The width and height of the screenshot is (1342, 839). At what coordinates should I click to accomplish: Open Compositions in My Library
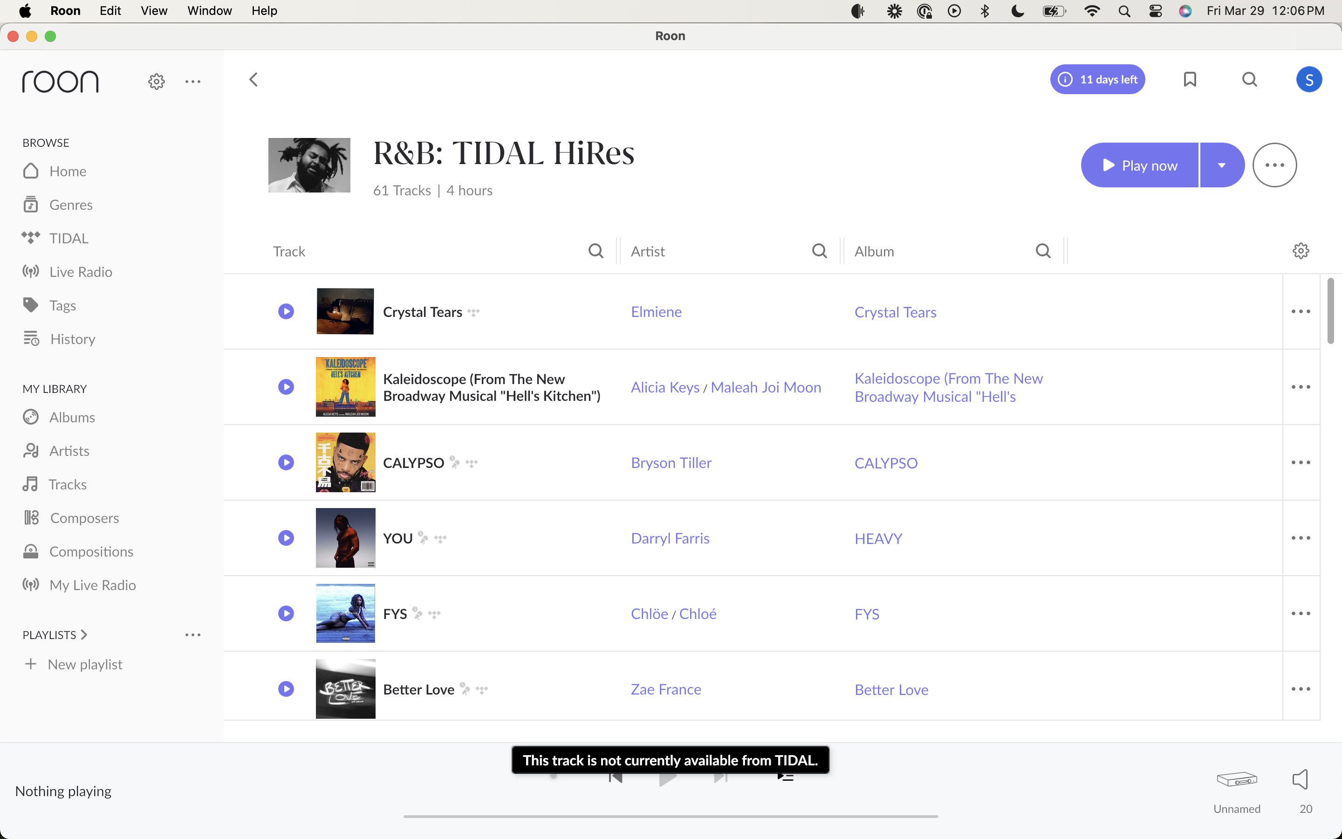(x=78, y=551)
